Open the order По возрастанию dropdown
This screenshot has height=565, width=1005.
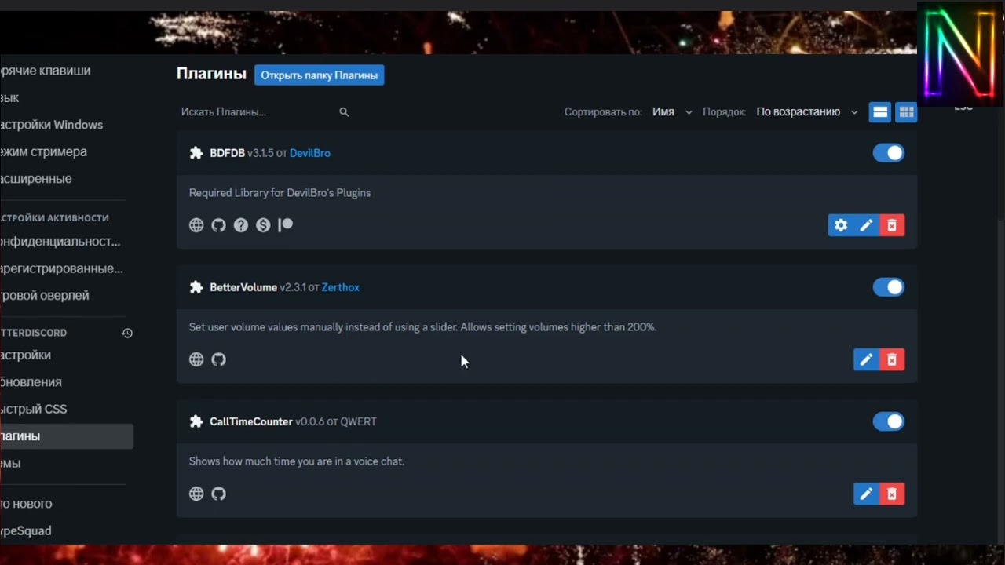tap(807, 112)
